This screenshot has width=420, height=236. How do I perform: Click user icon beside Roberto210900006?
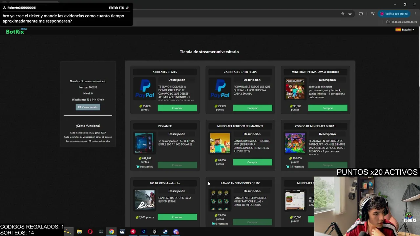click(4, 8)
